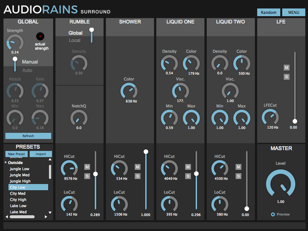Click the Liquid One Color knob
The height and width of the screenshot is (231, 308).
click(191, 64)
